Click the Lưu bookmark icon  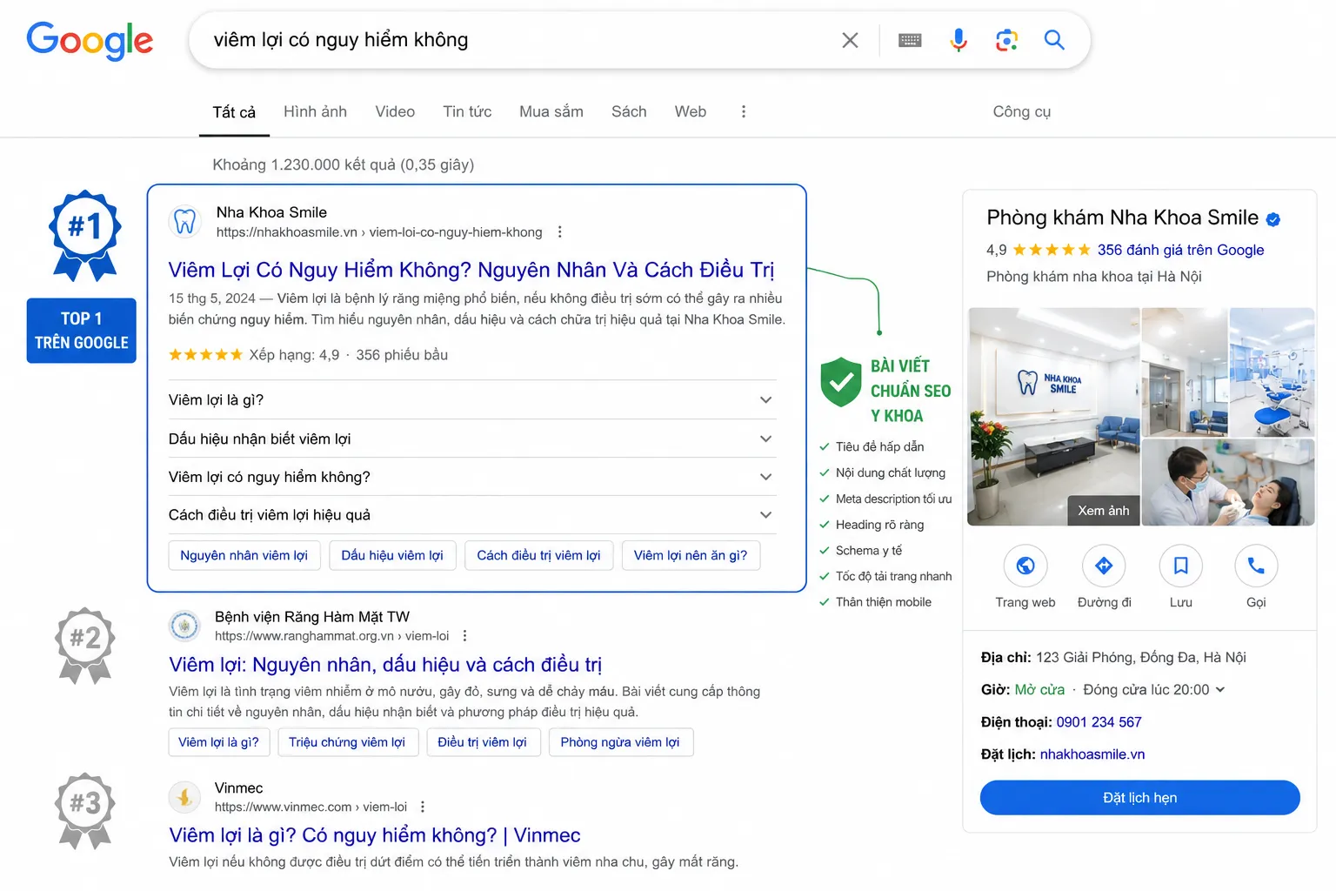[x=1181, y=566]
